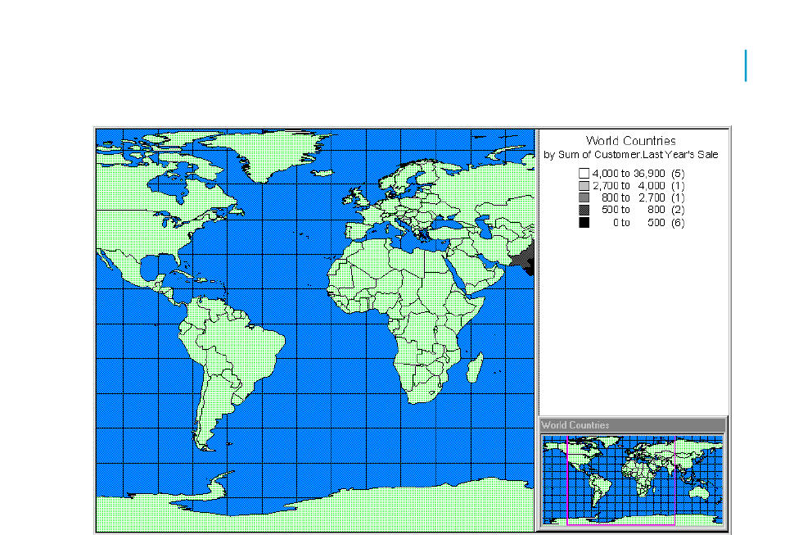This screenshot has height=535, width=794.
Task: Select the World Countries legend title
Action: [630, 141]
